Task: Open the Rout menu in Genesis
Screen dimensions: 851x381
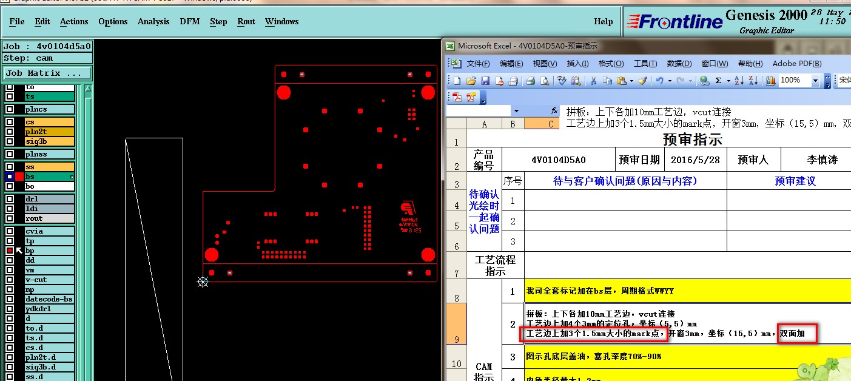Action: 246,21
